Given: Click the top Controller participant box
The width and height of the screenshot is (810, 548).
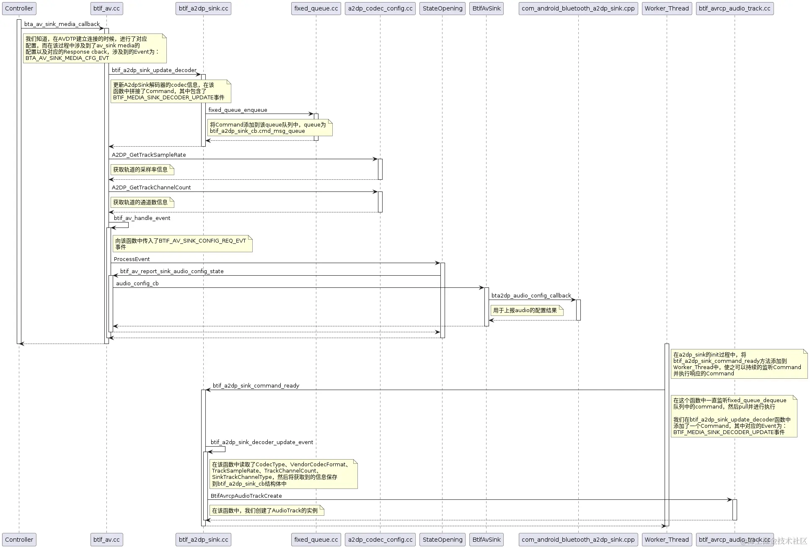Looking at the screenshot, I should point(19,8).
